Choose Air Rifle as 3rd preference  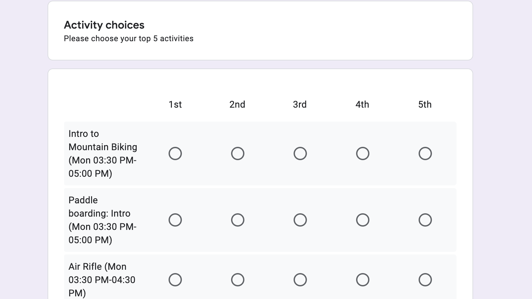click(300, 280)
